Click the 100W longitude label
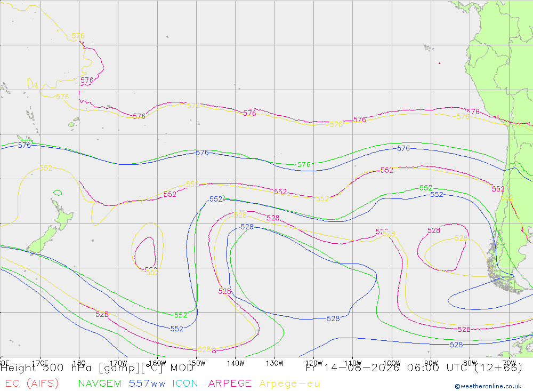The width and height of the screenshot is (533, 391). [392, 363]
